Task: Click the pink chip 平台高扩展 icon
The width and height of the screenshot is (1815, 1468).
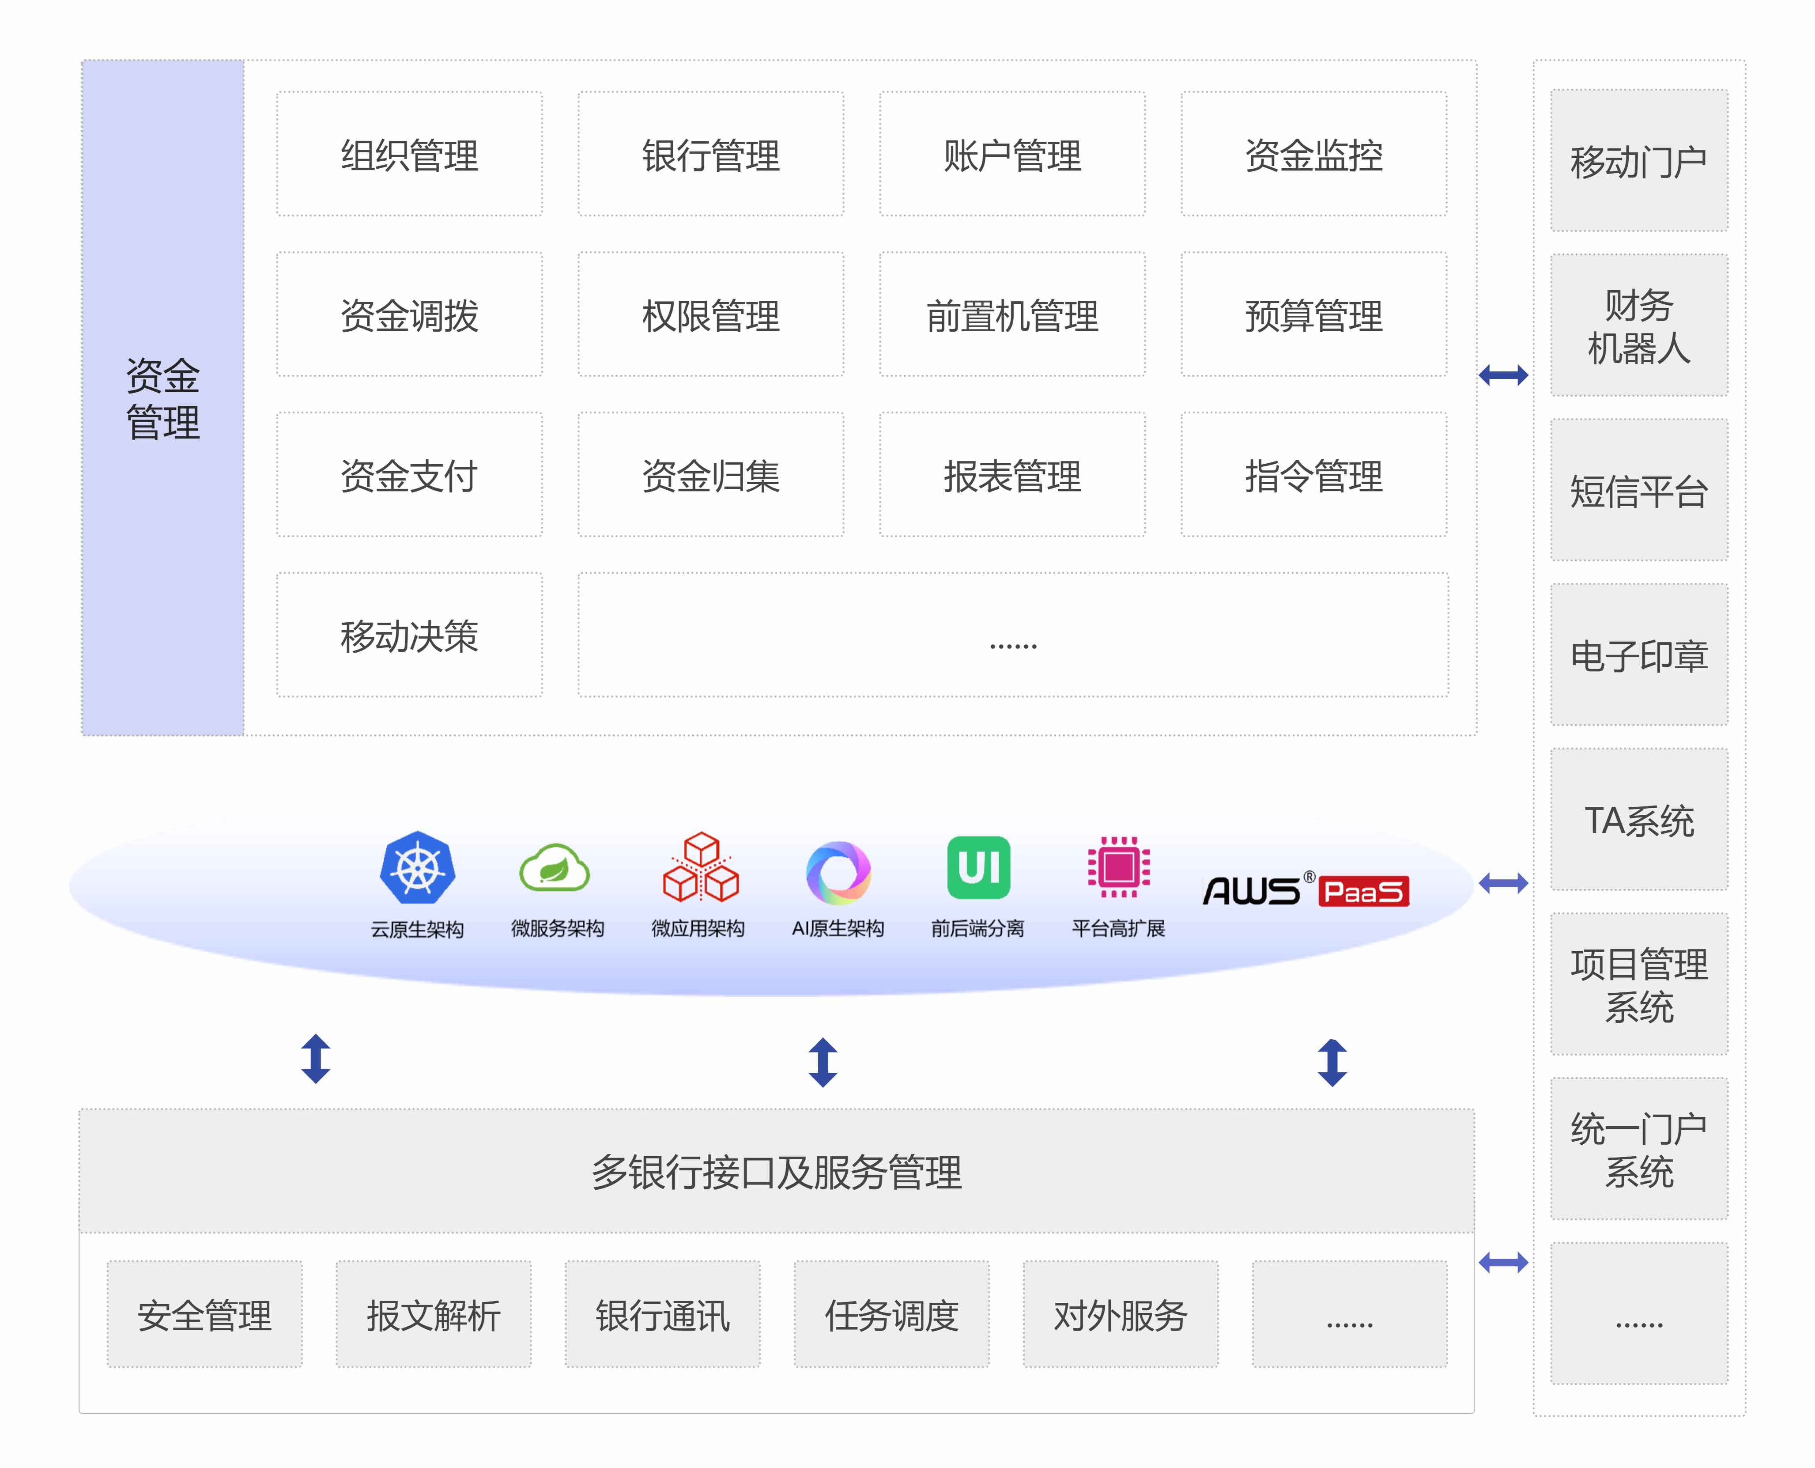Action: pos(1117,868)
